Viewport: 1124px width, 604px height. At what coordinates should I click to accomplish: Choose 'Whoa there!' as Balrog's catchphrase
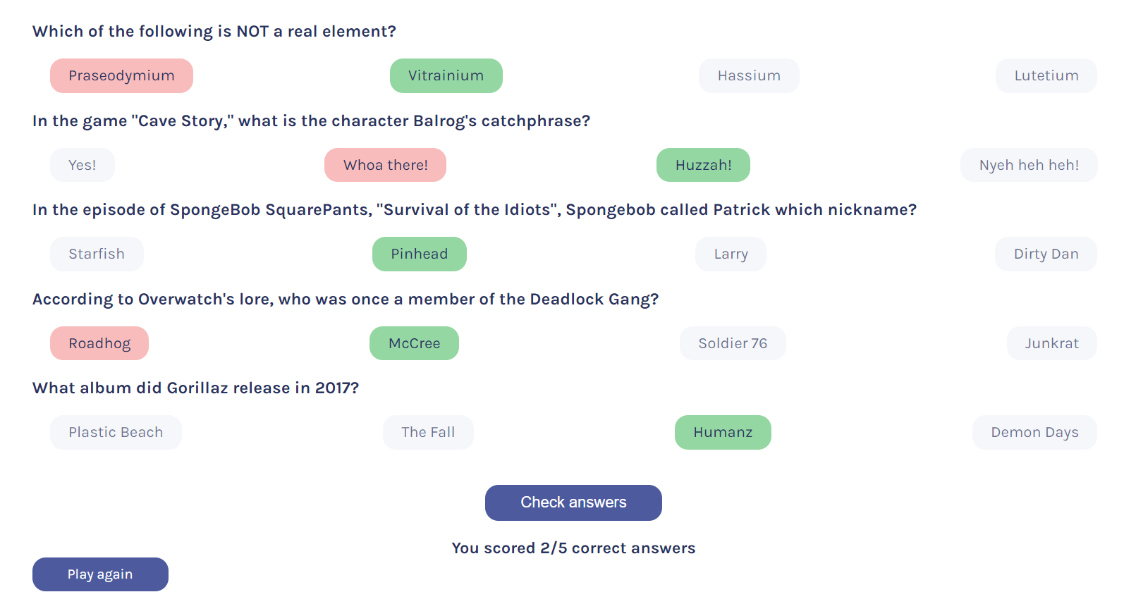pyautogui.click(x=385, y=164)
